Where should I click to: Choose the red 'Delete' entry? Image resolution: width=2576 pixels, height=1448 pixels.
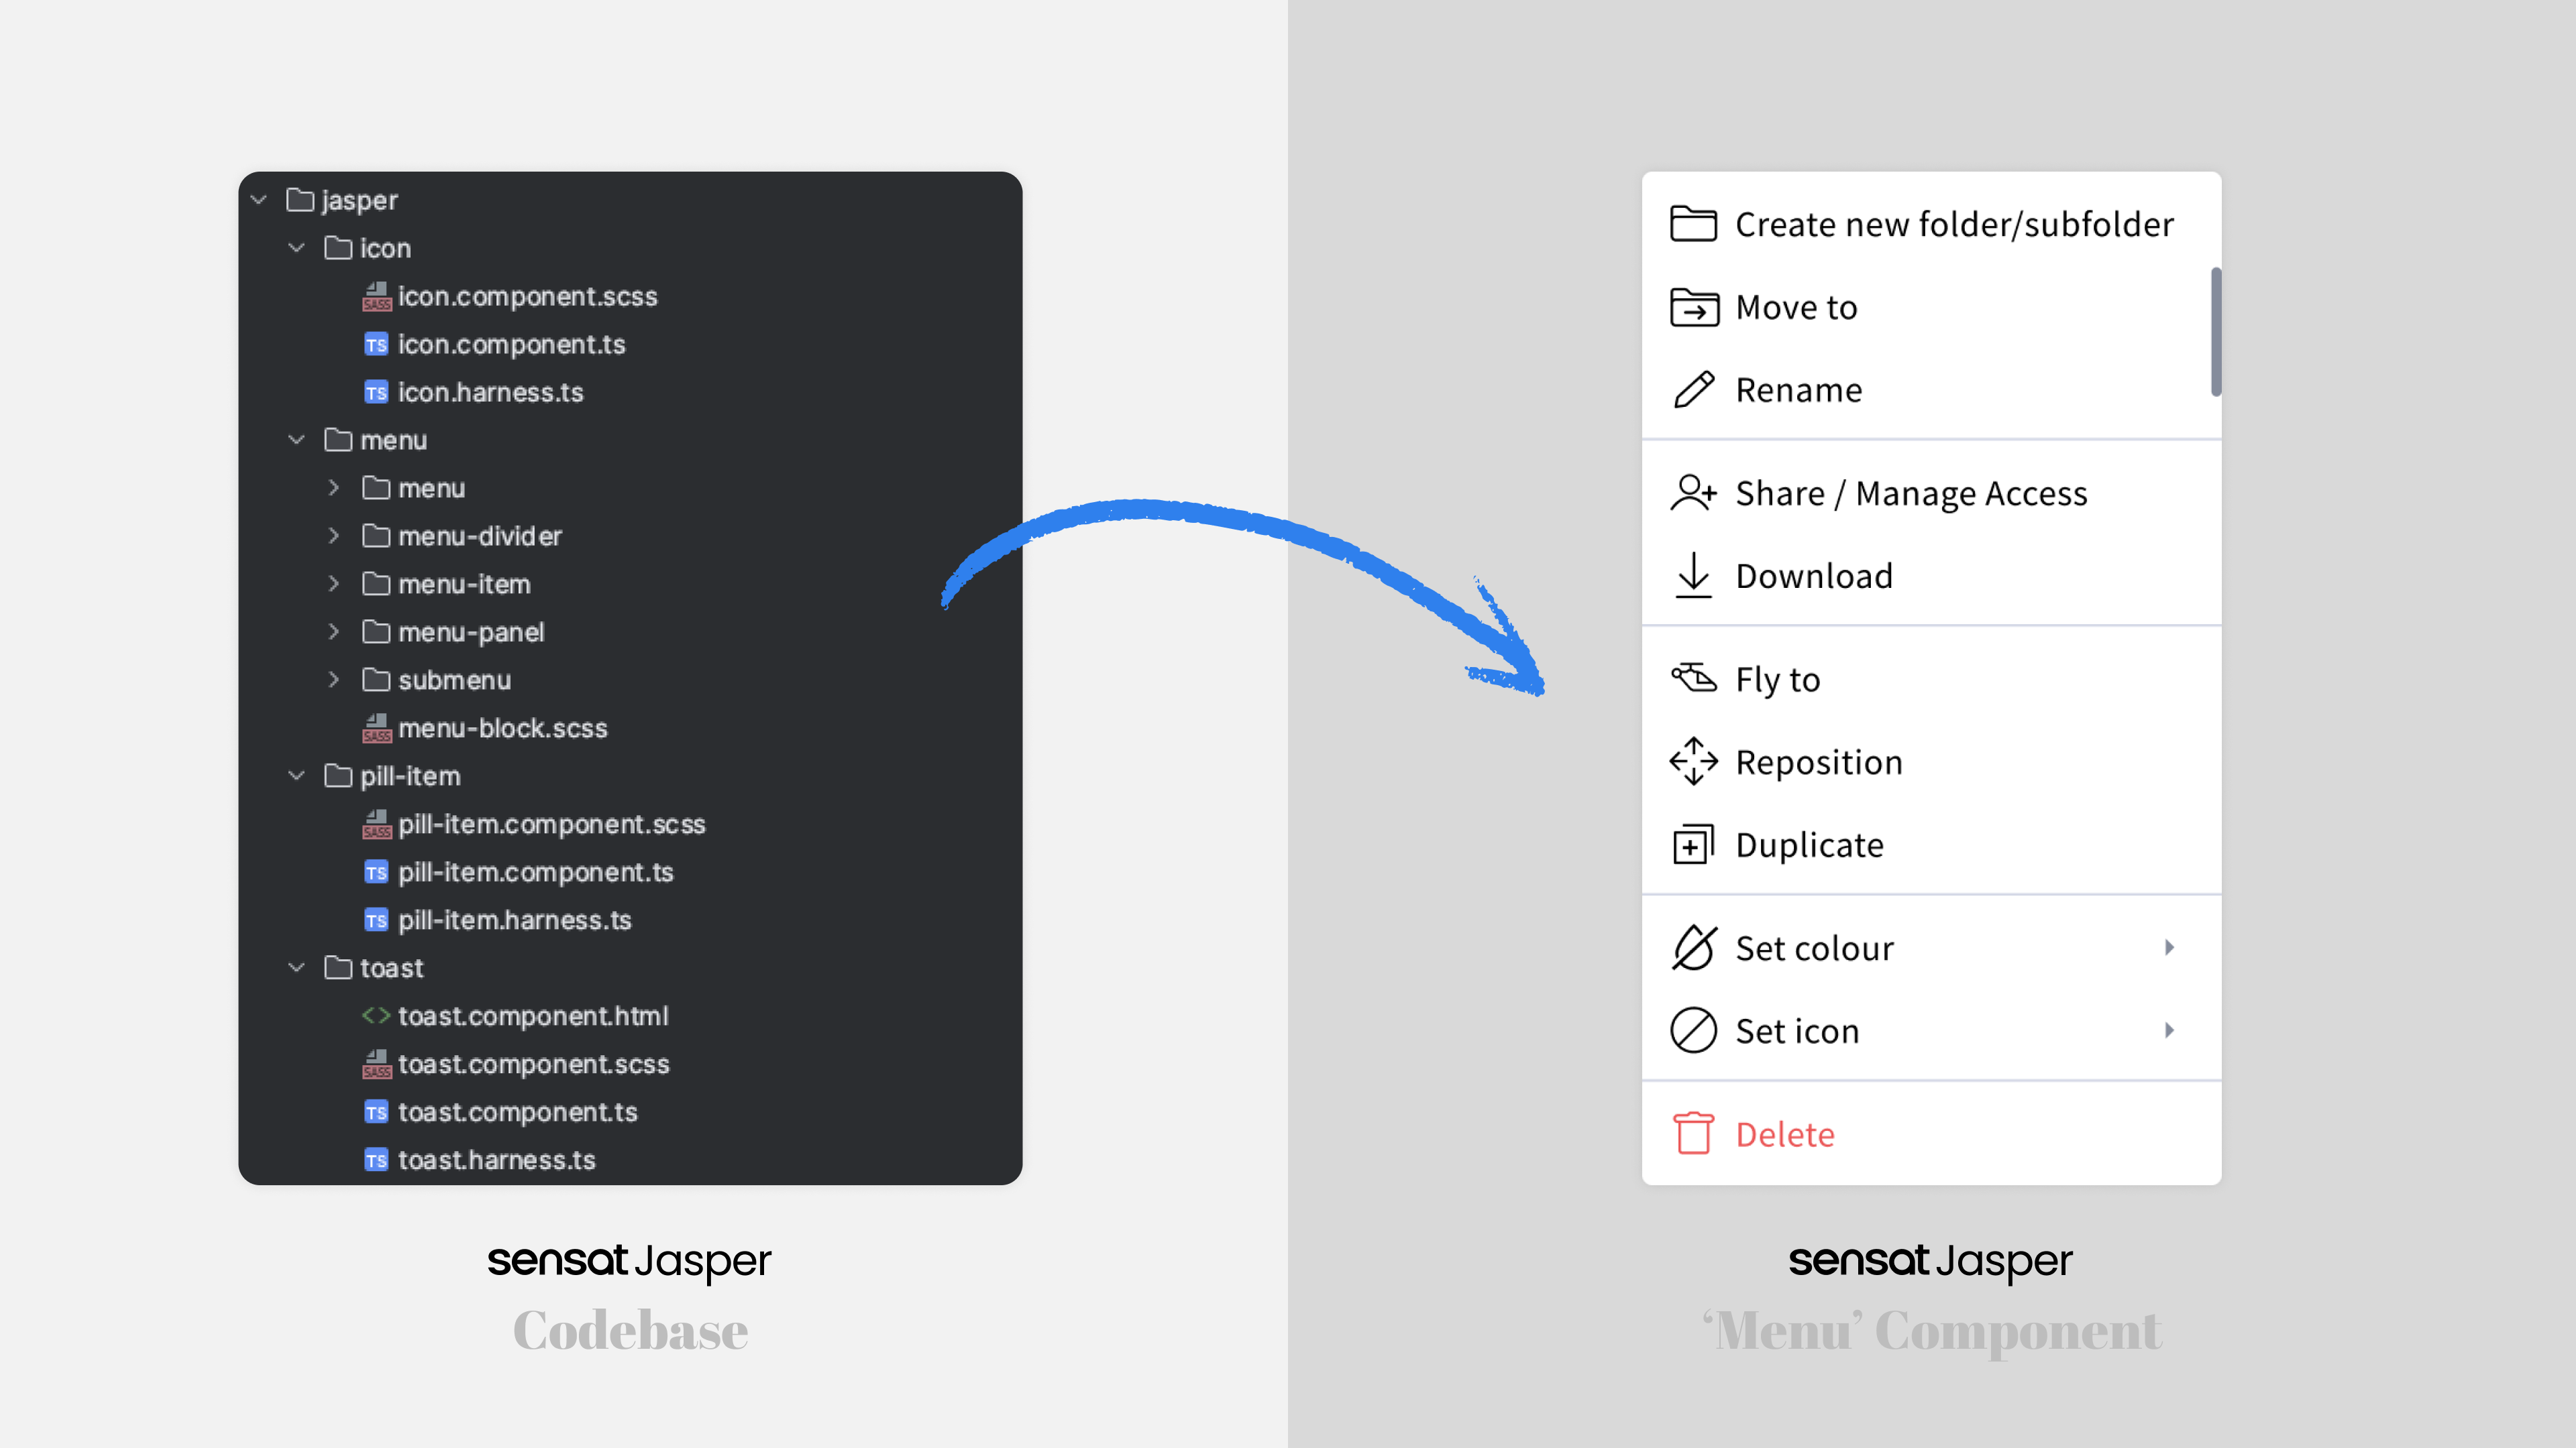point(1931,1133)
